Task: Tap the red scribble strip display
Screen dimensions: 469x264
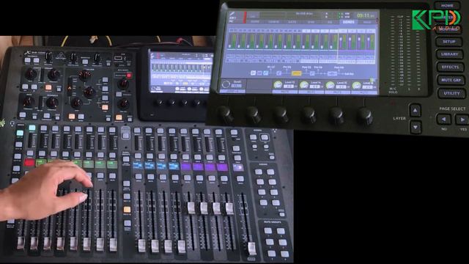Action: [x=29, y=163]
